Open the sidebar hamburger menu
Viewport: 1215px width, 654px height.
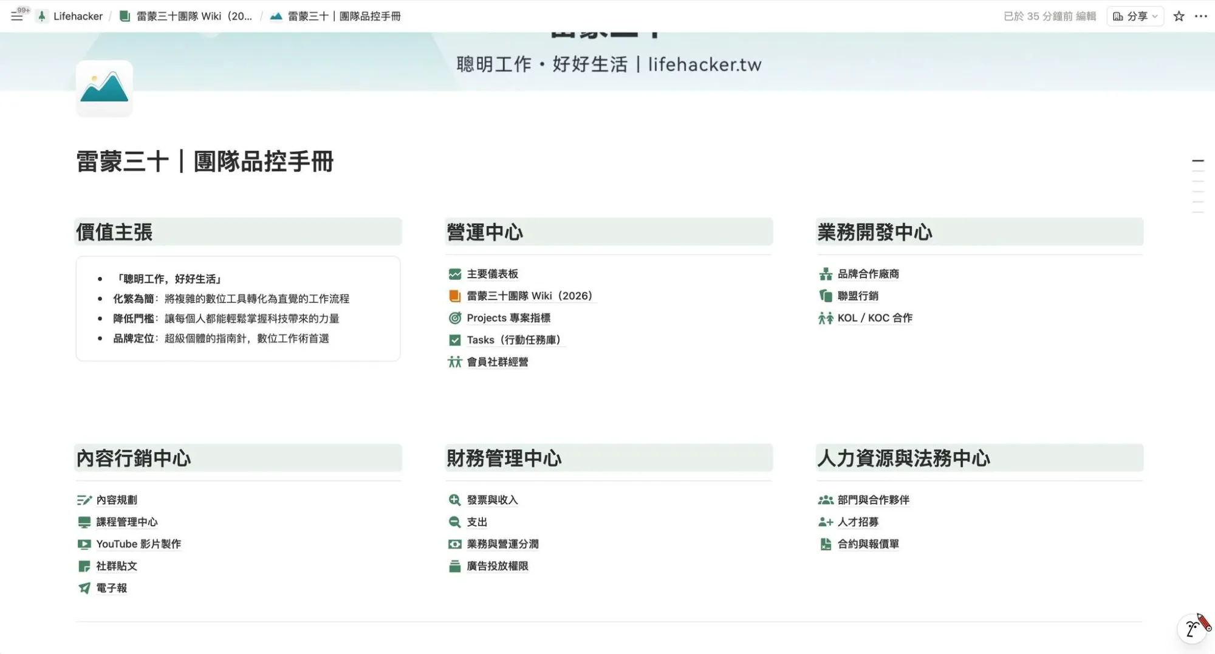tap(17, 16)
